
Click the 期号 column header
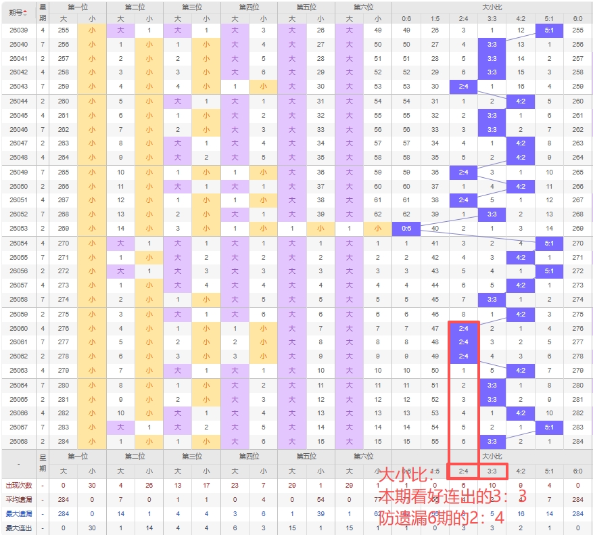pyautogui.click(x=18, y=13)
